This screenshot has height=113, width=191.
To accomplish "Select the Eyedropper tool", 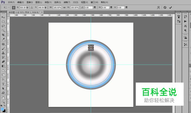I will [3, 39].
